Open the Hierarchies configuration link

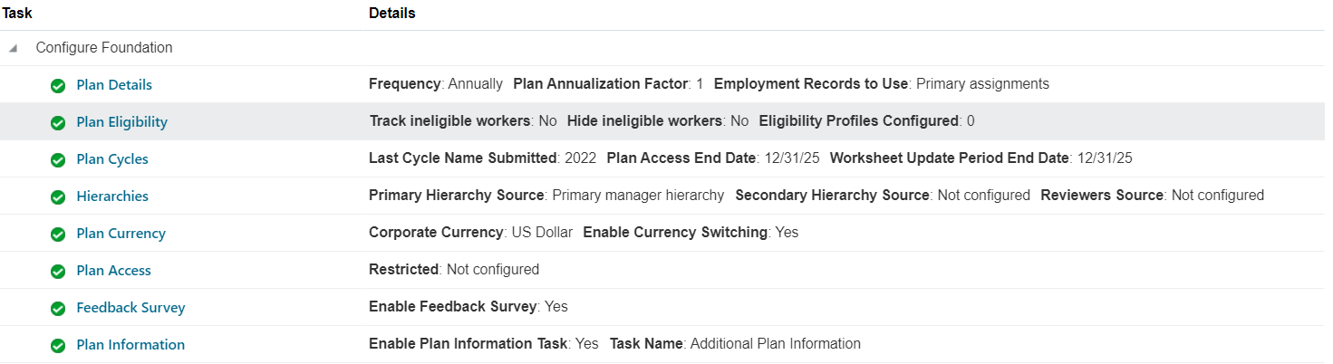click(x=112, y=196)
